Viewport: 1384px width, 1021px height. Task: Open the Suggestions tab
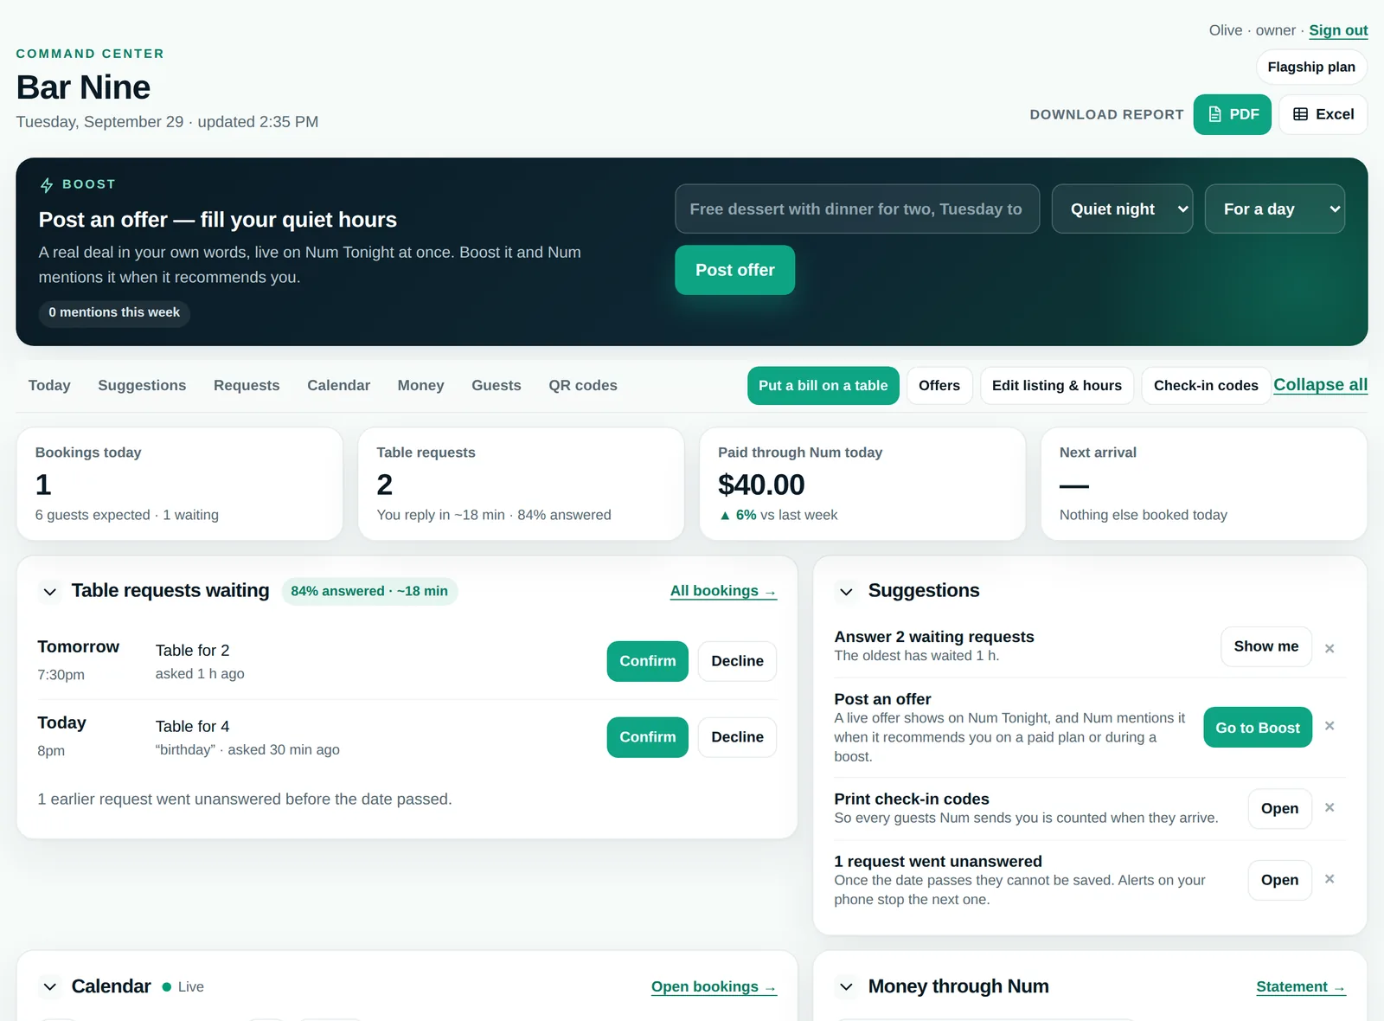(142, 386)
